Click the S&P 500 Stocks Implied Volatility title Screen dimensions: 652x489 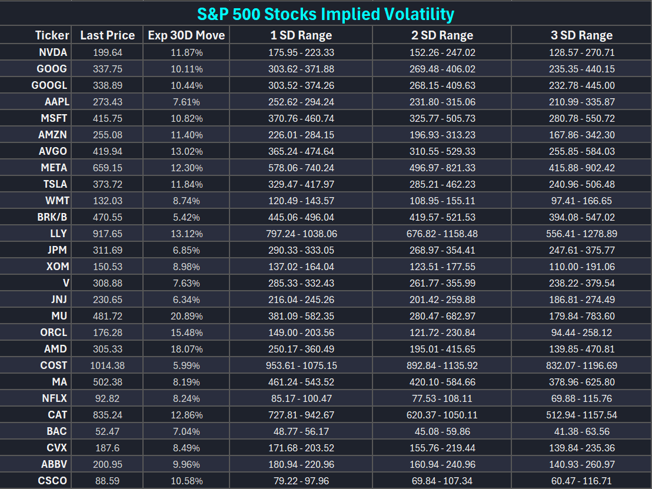point(325,13)
